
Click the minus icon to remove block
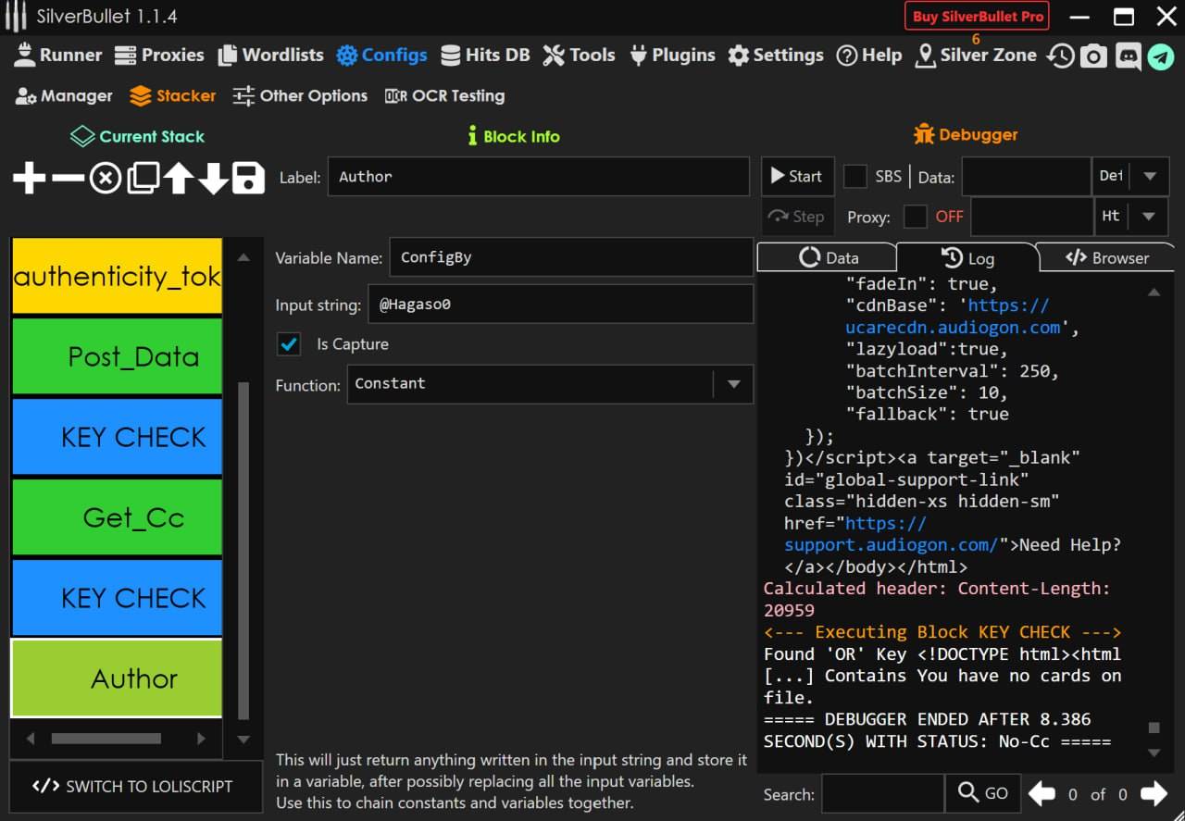coord(68,178)
